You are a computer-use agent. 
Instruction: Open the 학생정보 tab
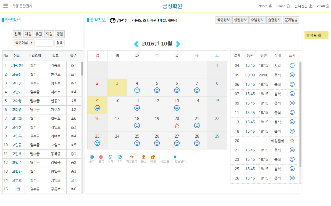tap(224, 20)
